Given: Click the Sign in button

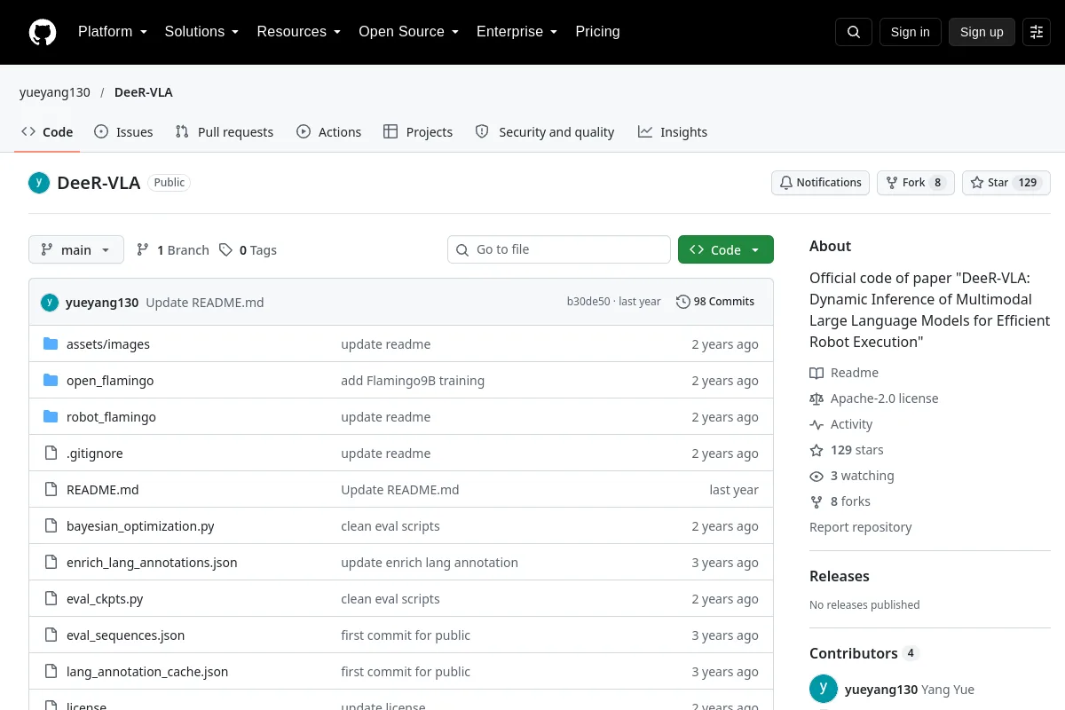Looking at the screenshot, I should coord(911,32).
